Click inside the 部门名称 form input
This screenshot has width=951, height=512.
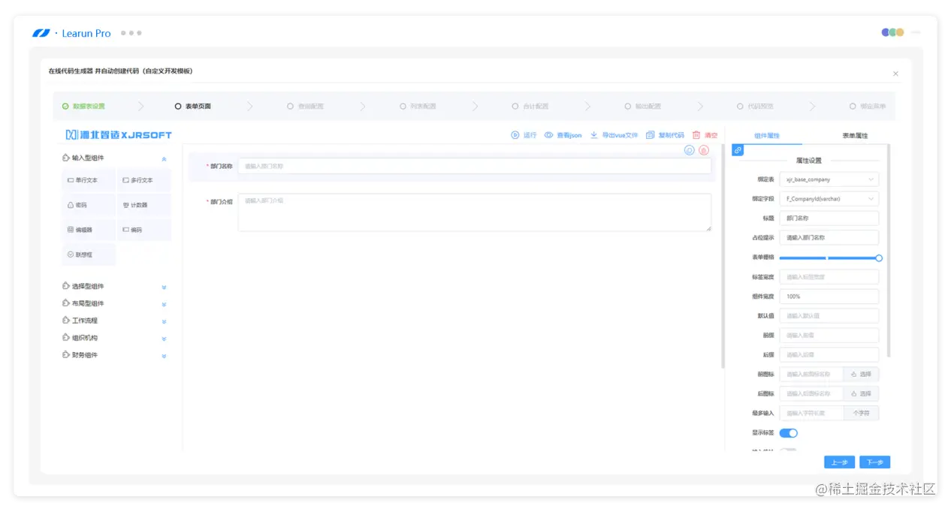pyautogui.click(x=475, y=166)
